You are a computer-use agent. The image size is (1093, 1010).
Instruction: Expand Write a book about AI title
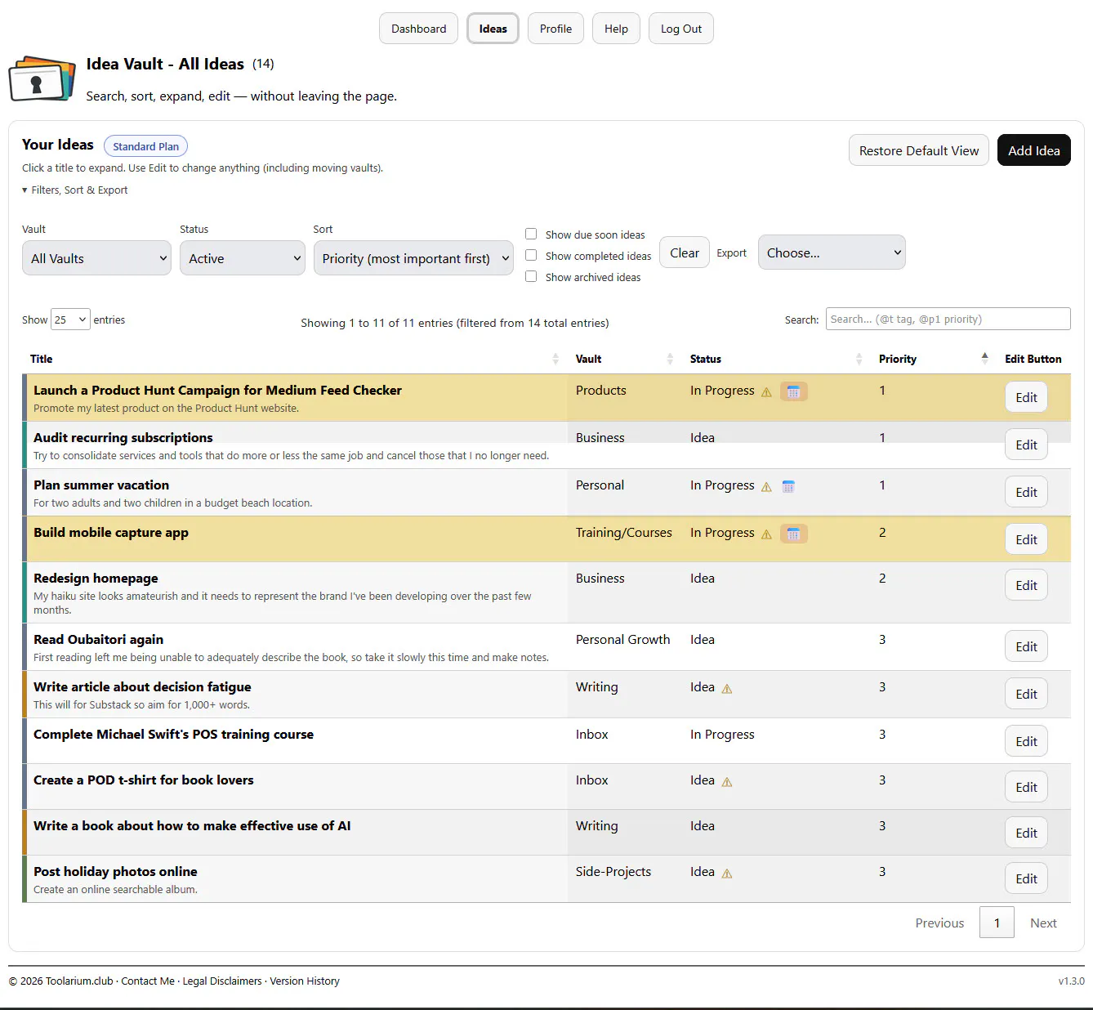[192, 825]
